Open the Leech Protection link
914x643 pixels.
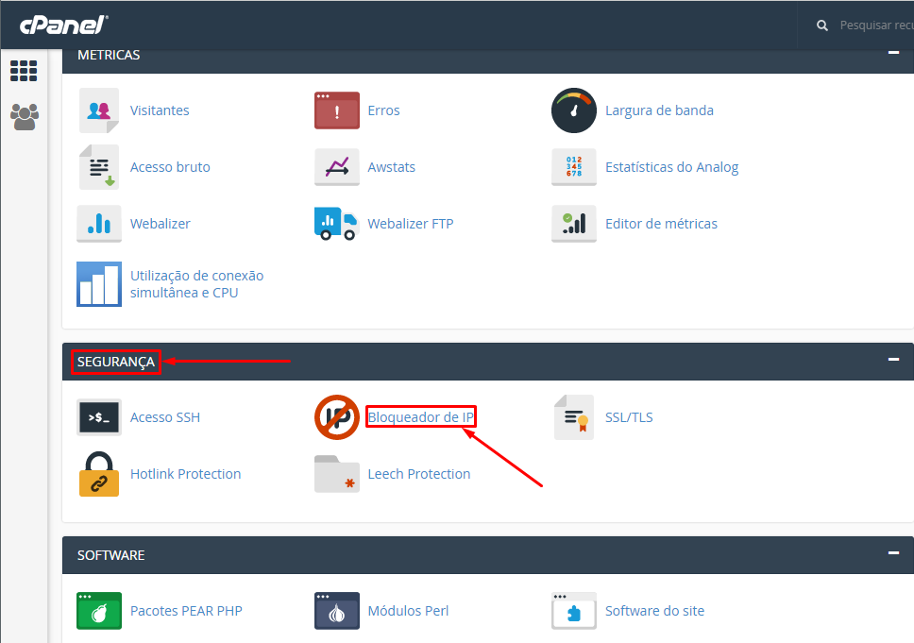click(419, 473)
